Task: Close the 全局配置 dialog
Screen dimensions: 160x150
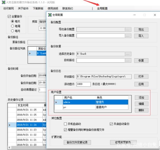Action: (155, 15)
